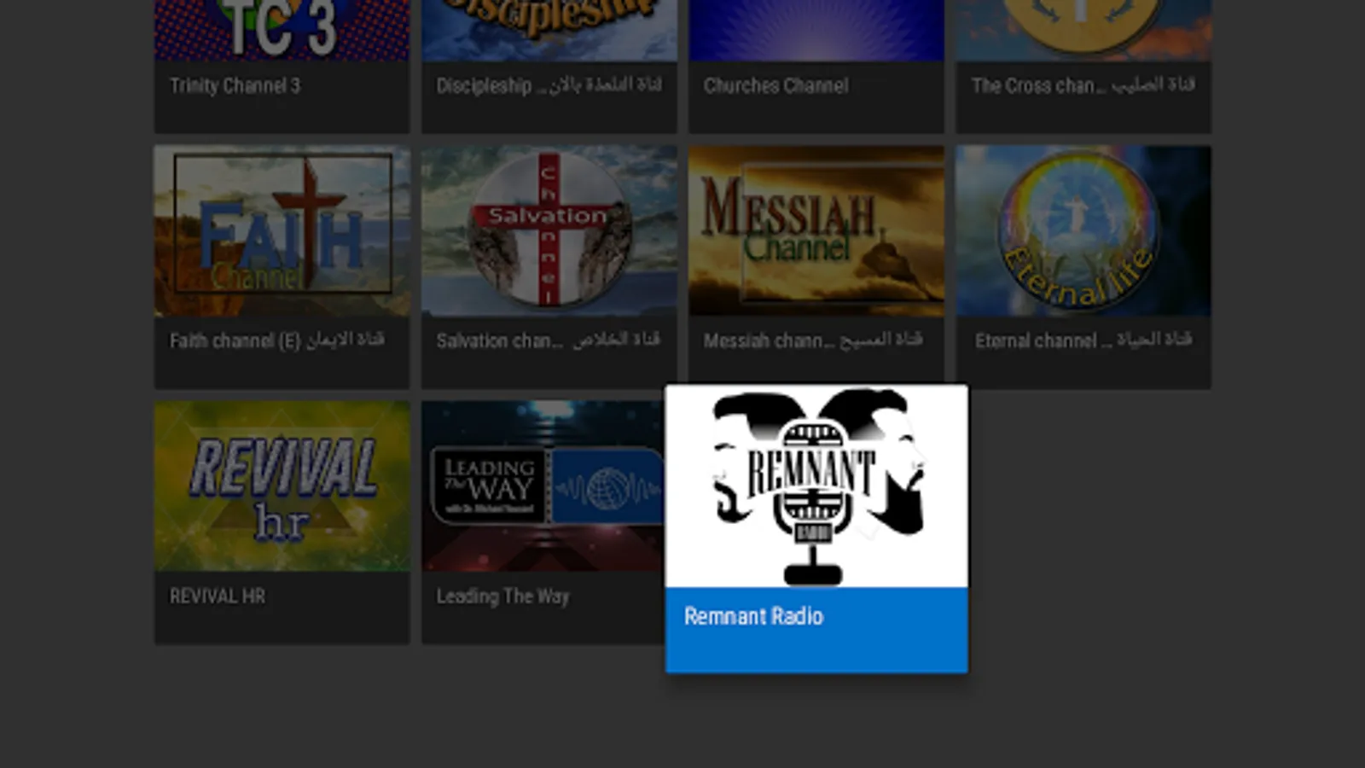This screenshot has height=768, width=1365.
Task: Open the Trinity Channel 3 thumbnail
Action: 282,30
